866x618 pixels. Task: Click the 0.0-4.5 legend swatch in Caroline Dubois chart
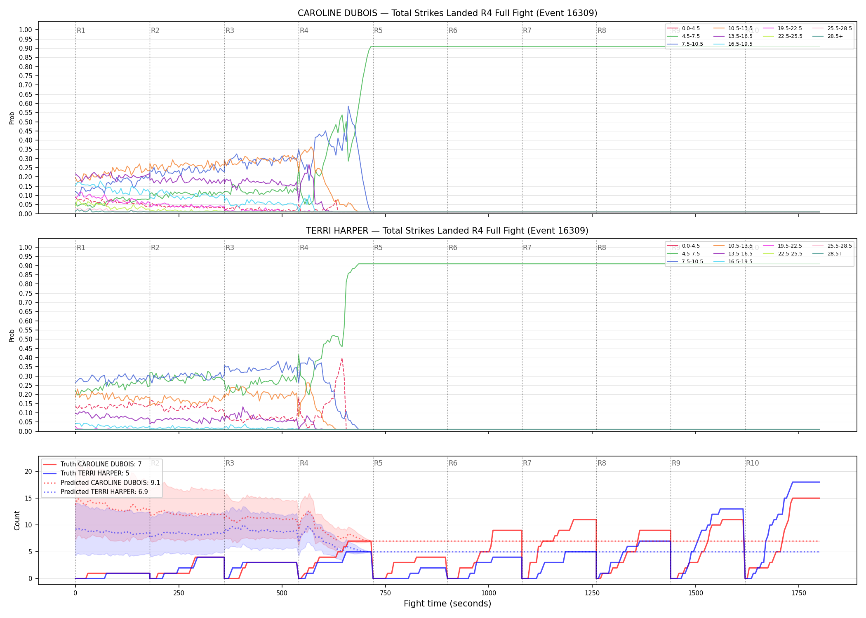click(673, 28)
